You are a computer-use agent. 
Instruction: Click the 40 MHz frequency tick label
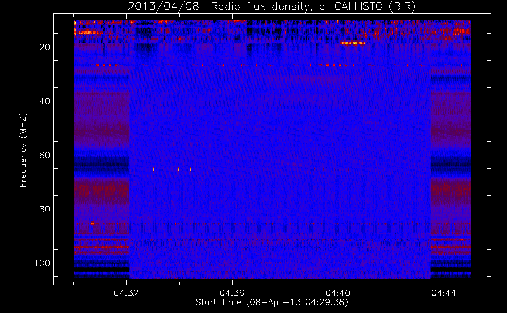[x=45, y=101]
